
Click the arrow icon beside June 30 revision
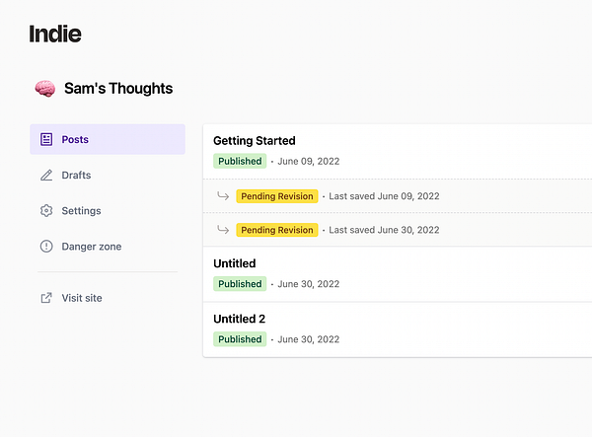click(x=223, y=230)
